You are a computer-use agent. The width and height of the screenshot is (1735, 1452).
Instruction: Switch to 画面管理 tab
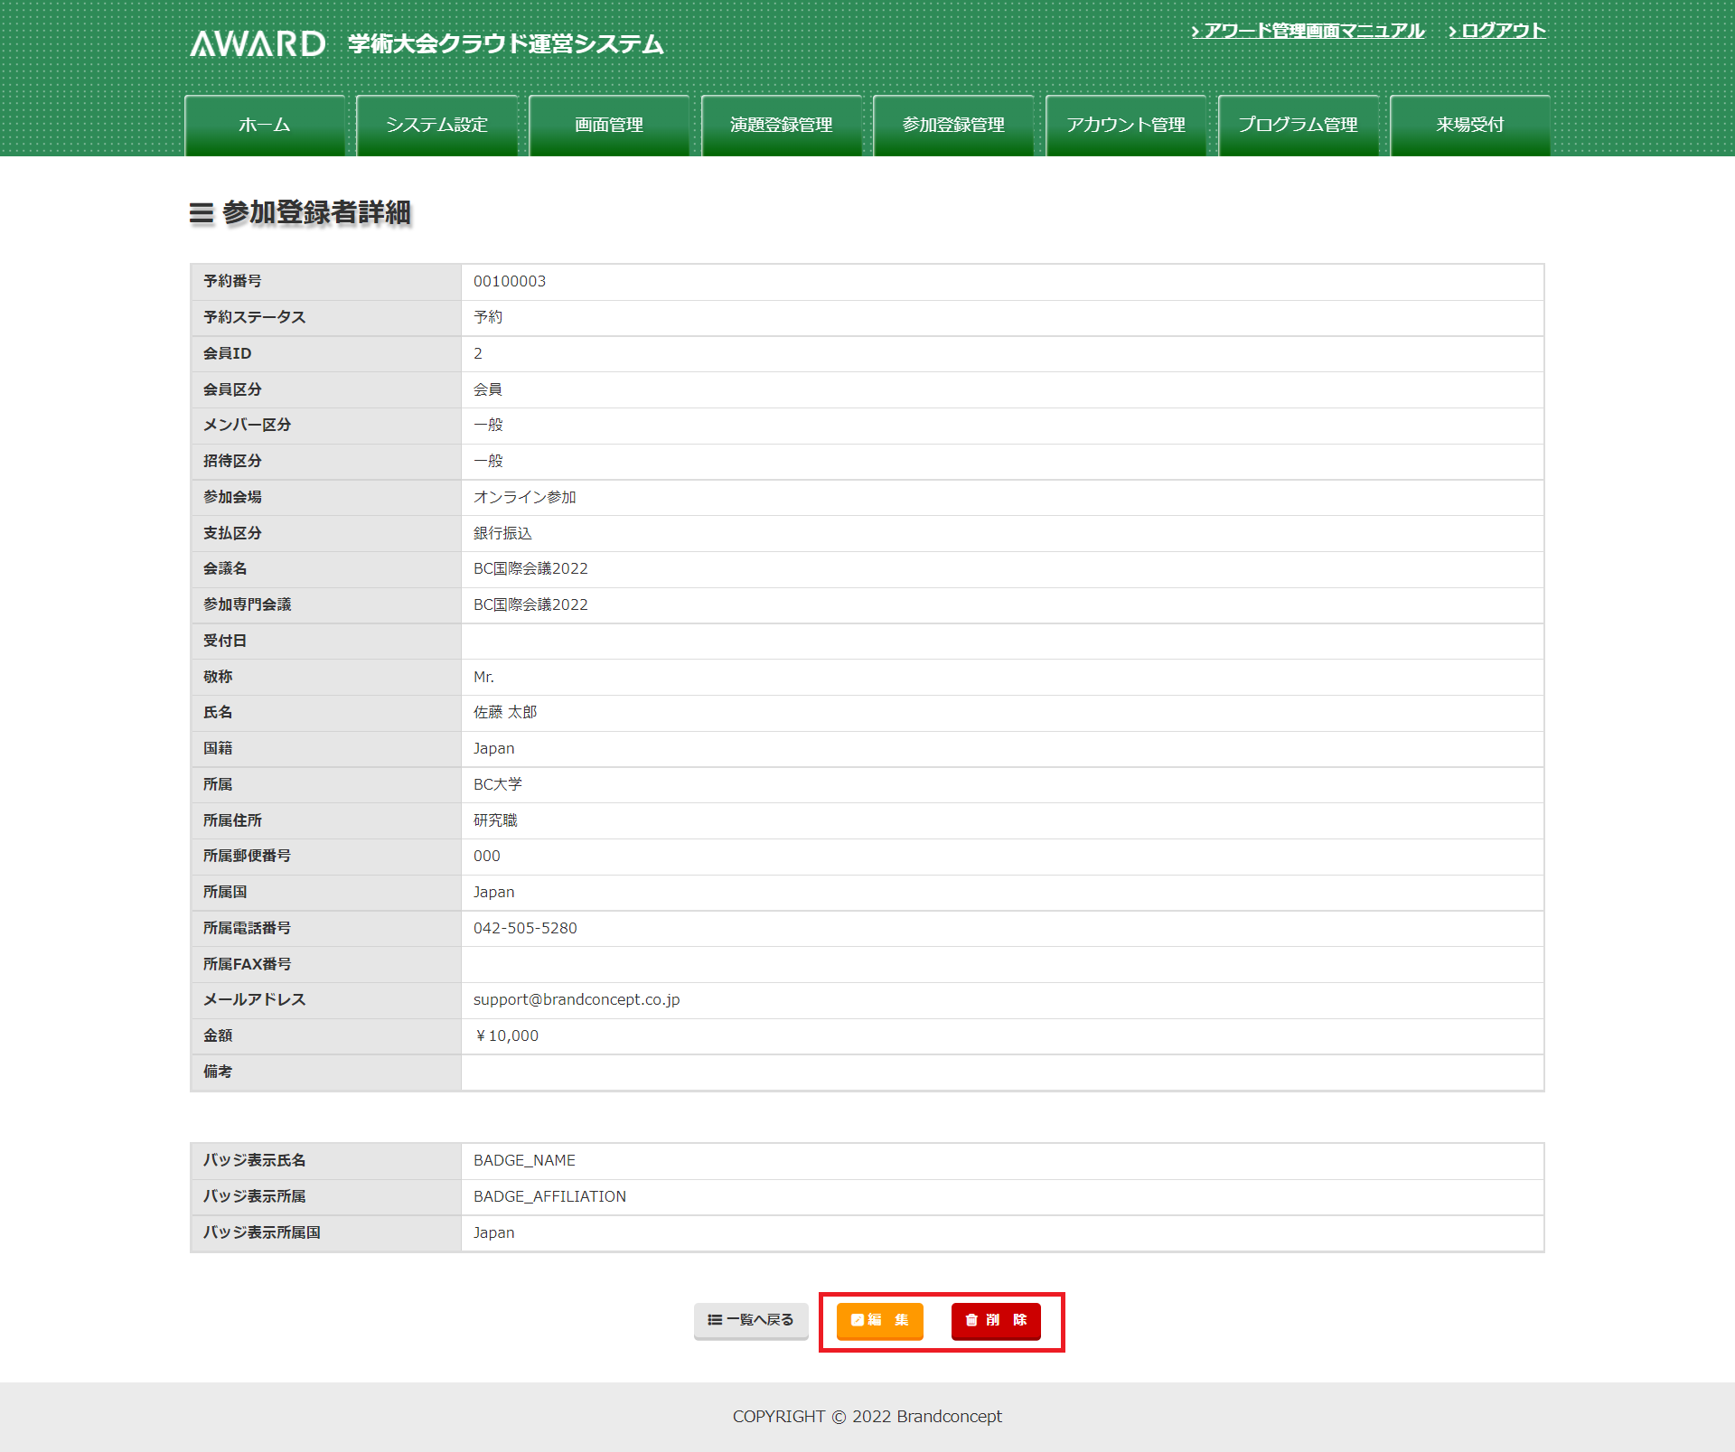tap(609, 126)
